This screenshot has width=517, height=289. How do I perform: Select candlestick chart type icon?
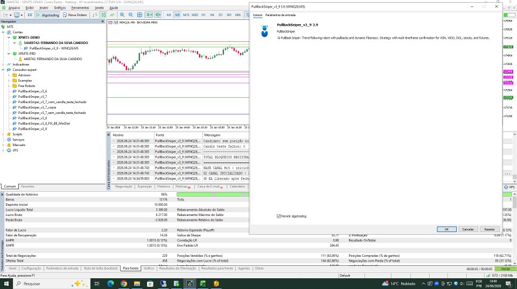tap(103, 15)
